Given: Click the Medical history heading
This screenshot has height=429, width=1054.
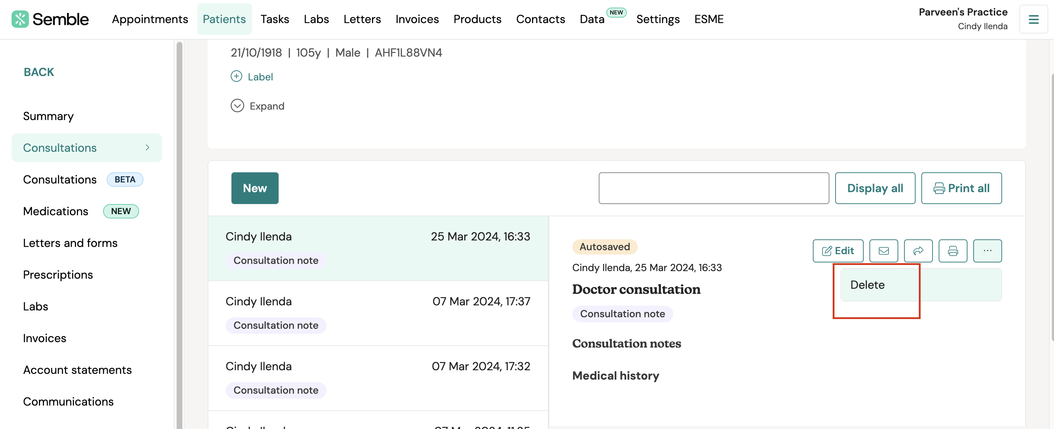Looking at the screenshot, I should click(615, 375).
